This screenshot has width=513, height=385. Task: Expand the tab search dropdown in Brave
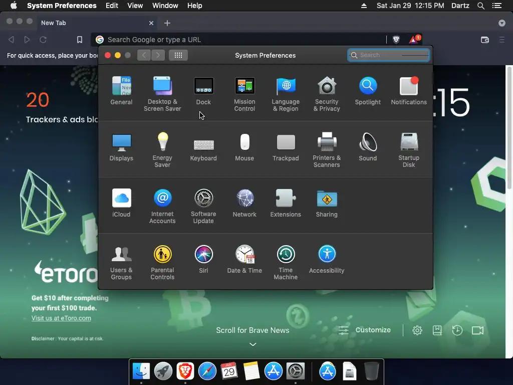(502, 23)
